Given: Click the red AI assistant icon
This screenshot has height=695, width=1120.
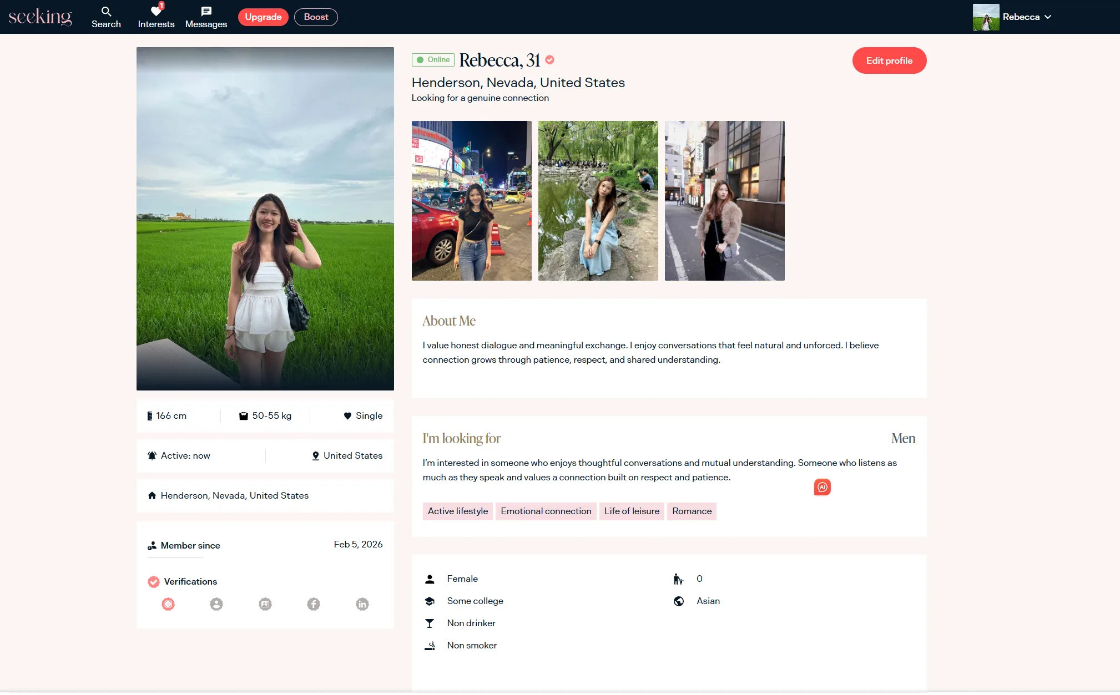Looking at the screenshot, I should (822, 487).
